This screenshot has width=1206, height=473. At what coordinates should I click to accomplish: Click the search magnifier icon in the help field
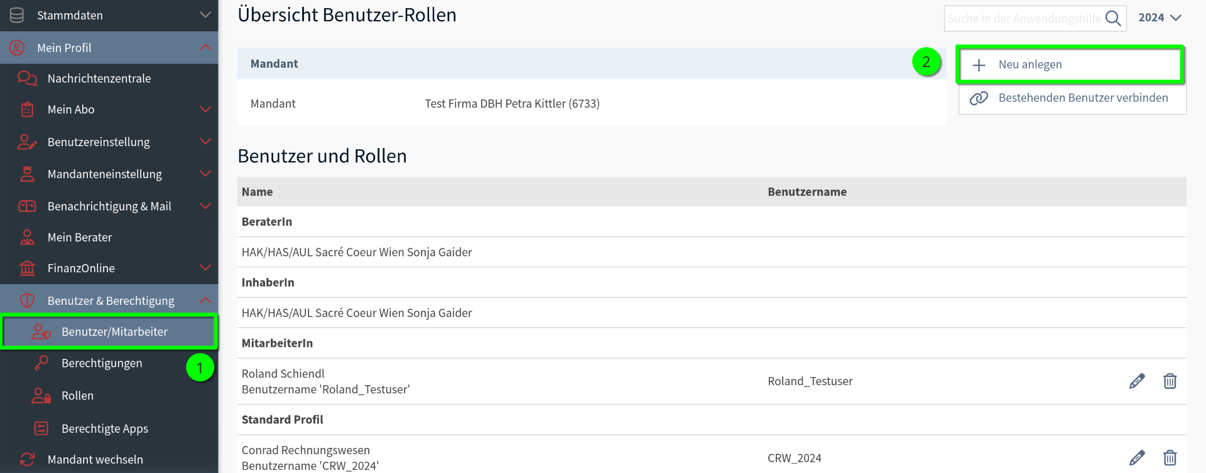click(1113, 18)
